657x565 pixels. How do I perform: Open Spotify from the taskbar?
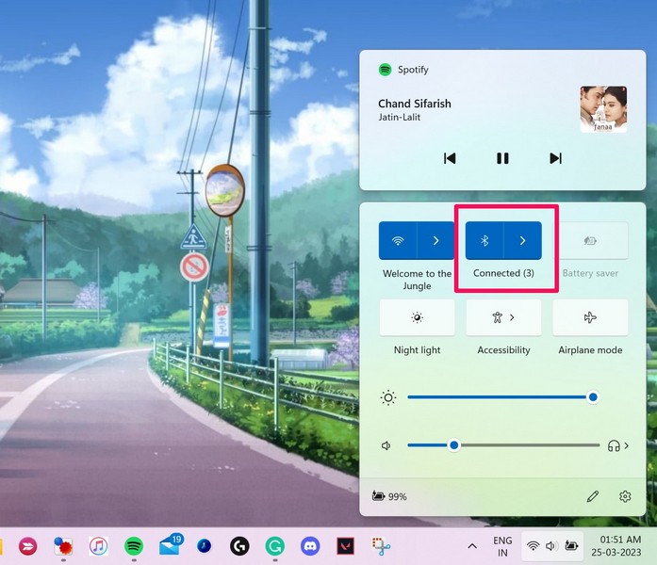(134, 545)
